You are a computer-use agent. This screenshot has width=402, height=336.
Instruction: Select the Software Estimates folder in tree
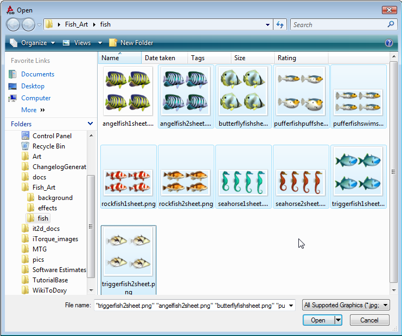[x=54, y=270]
